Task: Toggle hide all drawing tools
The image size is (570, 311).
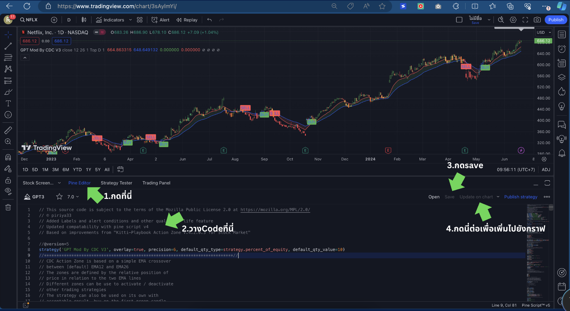Action: (8, 191)
